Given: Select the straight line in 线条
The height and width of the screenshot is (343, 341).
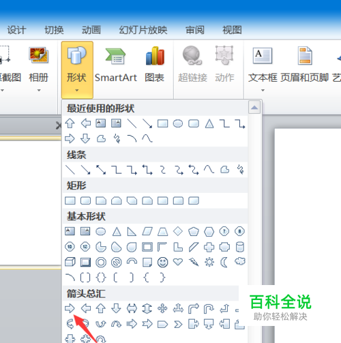Looking at the screenshot, I should (x=70, y=170).
